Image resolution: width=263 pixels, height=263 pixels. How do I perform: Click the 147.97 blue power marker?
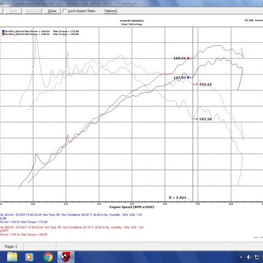point(188,78)
